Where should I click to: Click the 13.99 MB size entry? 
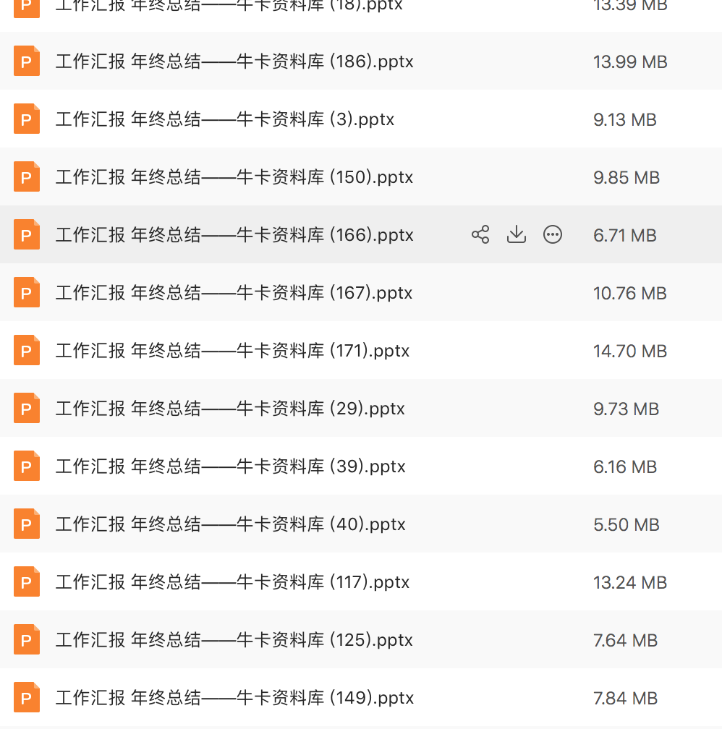click(x=630, y=62)
